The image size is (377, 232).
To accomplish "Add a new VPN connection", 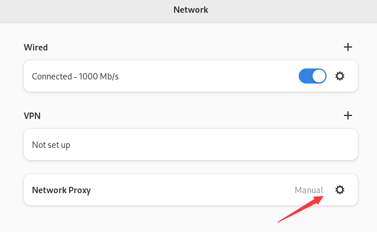I will [347, 115].
